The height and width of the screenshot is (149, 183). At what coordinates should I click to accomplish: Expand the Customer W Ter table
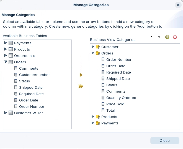point(6,113)
